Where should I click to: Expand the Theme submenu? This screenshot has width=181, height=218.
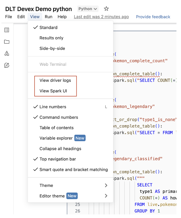[x=46, y=185]
